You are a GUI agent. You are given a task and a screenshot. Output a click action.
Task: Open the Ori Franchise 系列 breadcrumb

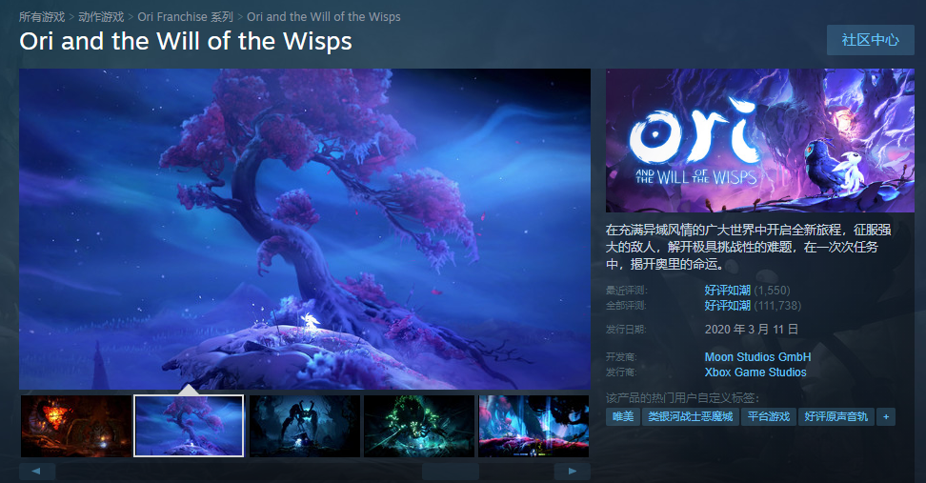click(186, 16)
